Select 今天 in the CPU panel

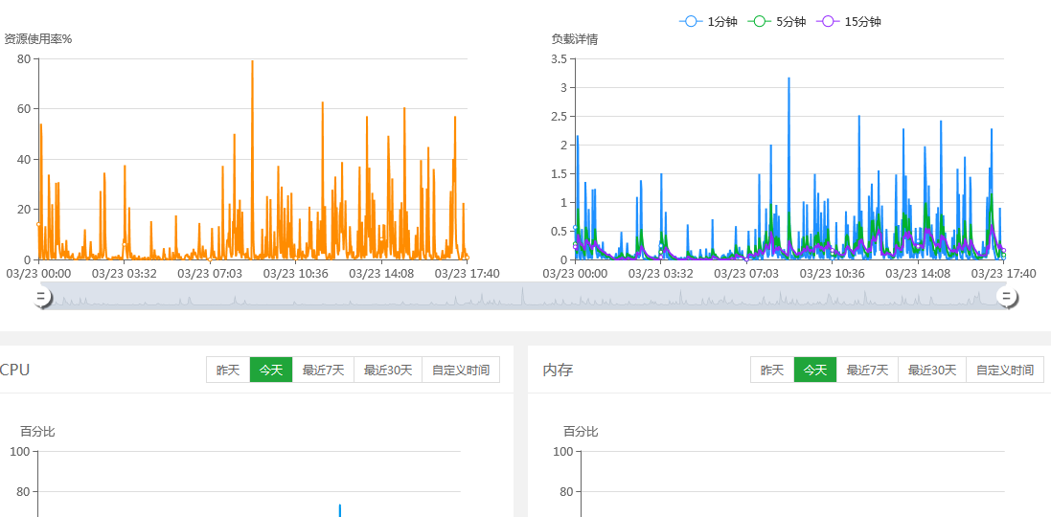coord(271,370)
